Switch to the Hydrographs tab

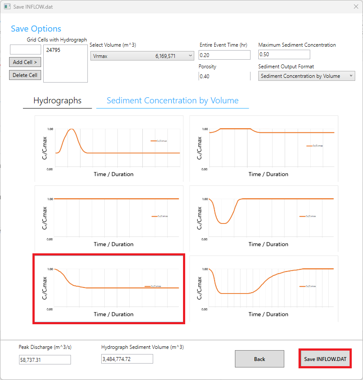58,101
